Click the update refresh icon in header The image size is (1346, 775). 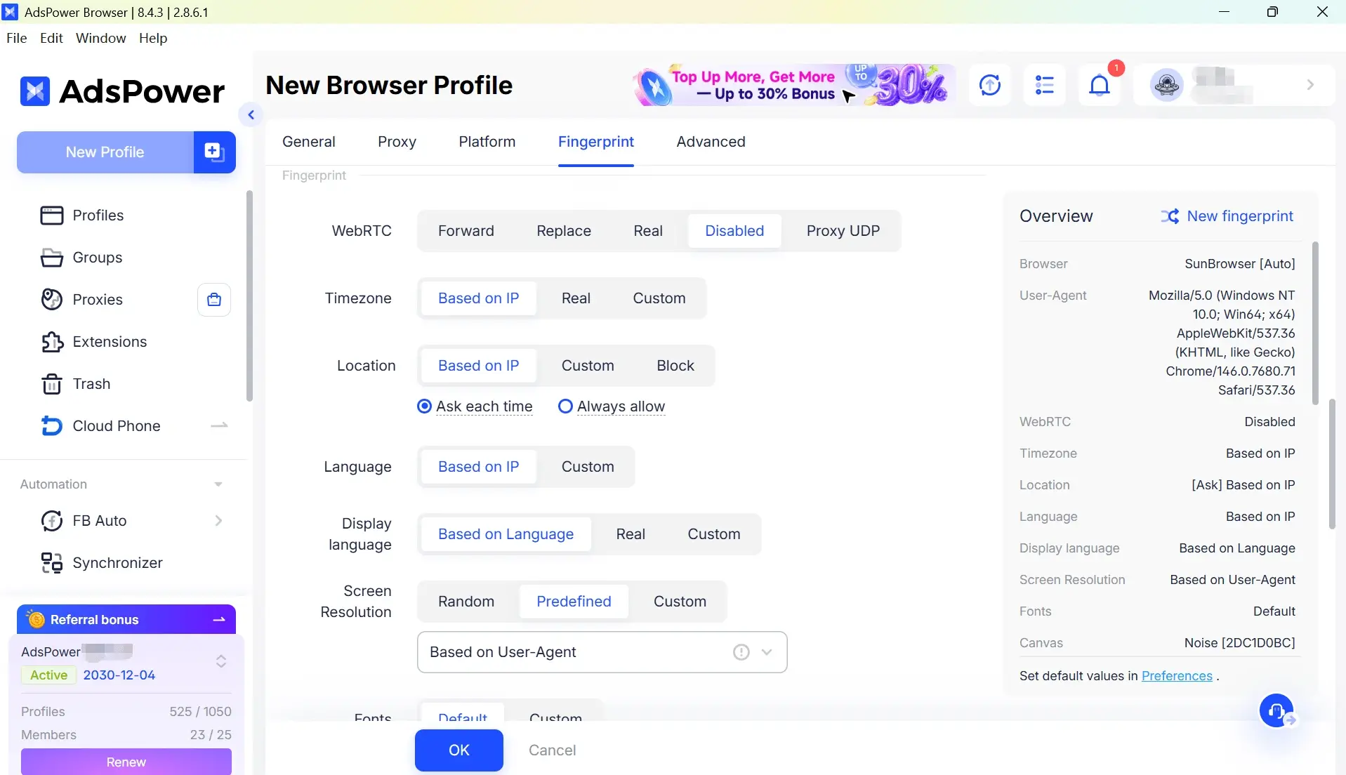point(990,85)
